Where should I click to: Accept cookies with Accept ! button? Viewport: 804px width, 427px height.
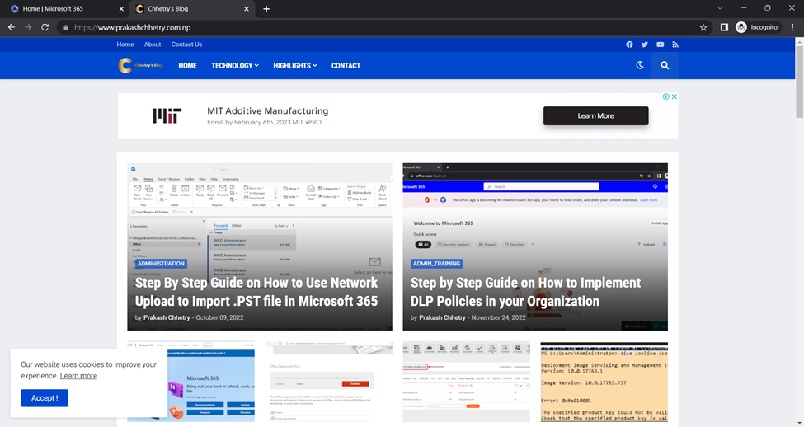tap(45, 398)
